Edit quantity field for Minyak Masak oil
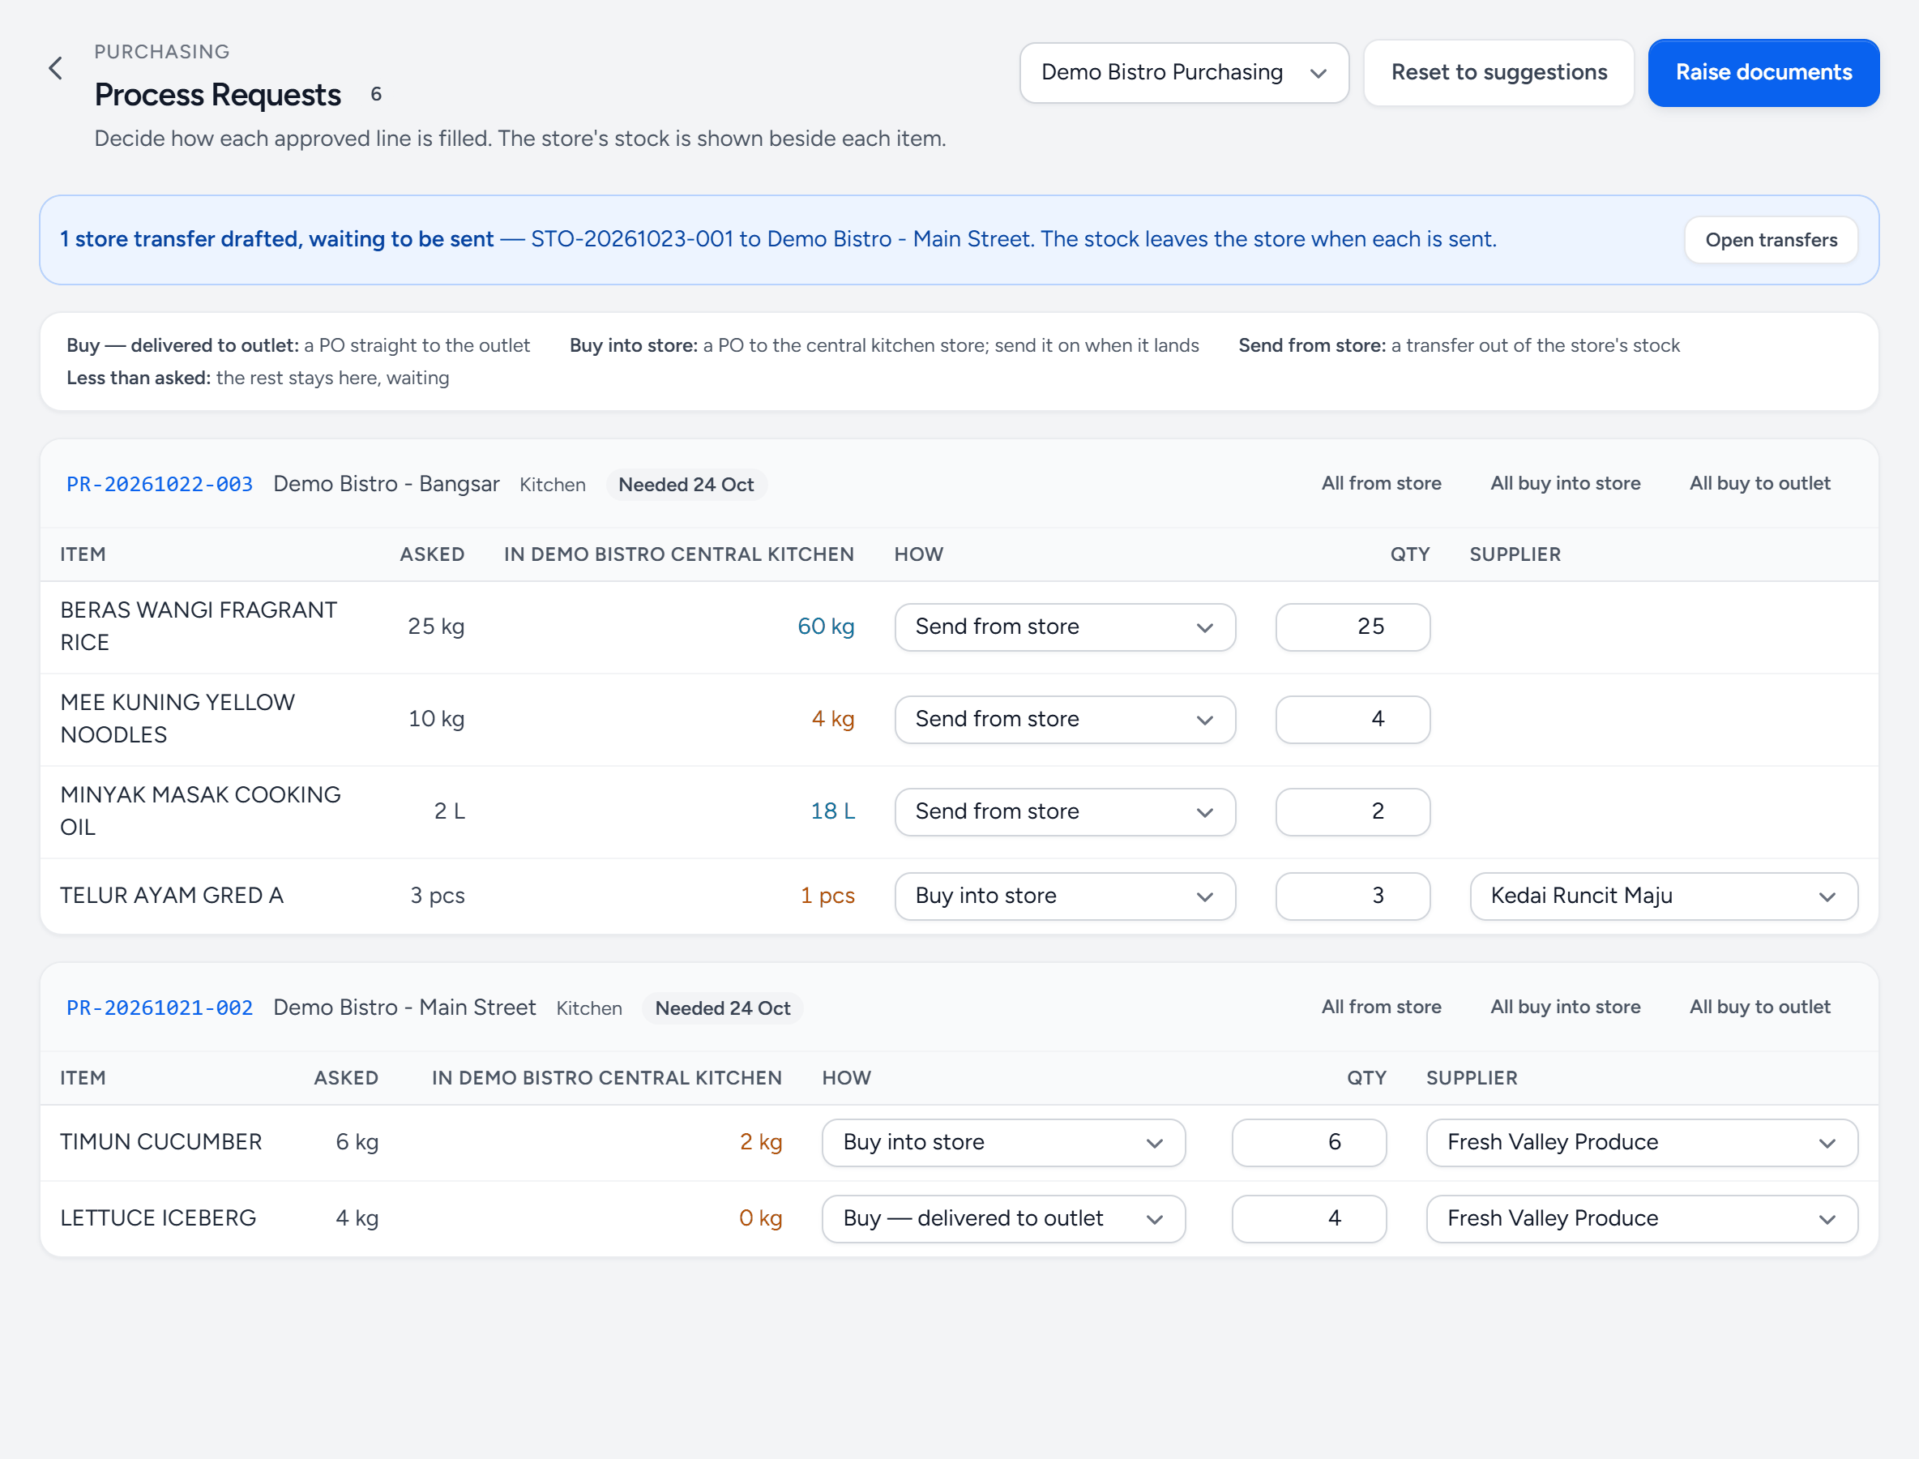Image resolution: width=1919 pixels, height=1459 pixels. point(1352,811)
